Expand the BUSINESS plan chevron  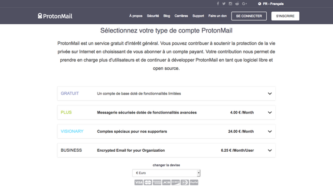pos(270,150)
